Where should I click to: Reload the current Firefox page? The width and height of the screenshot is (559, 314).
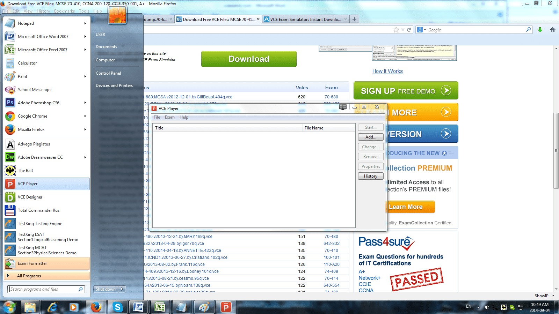tap(409, 30)
